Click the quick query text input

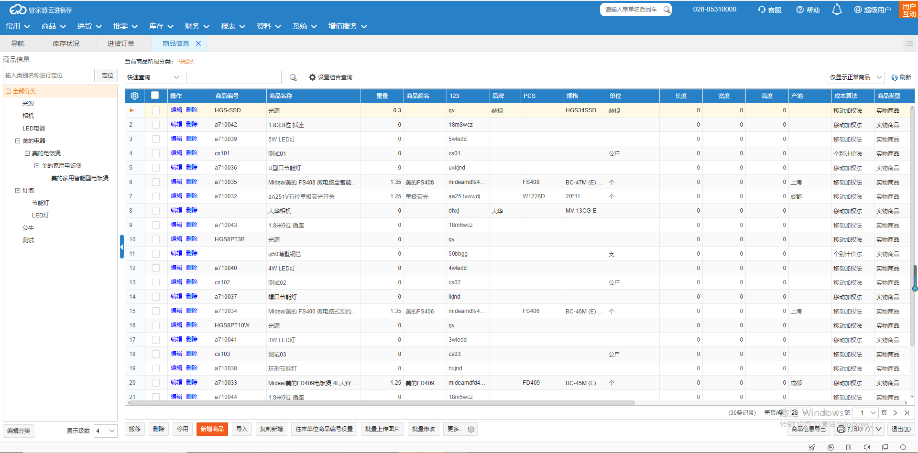point(233,77)
